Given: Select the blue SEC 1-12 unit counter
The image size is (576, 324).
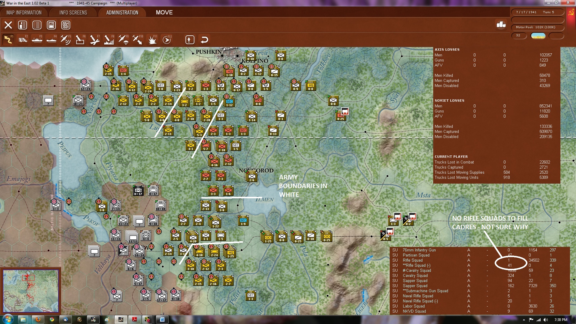Looking at the screenshot, I should click(x=229, y=101).
